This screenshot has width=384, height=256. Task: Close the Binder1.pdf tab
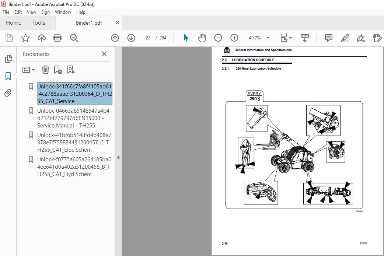click(x=117, y=23)
